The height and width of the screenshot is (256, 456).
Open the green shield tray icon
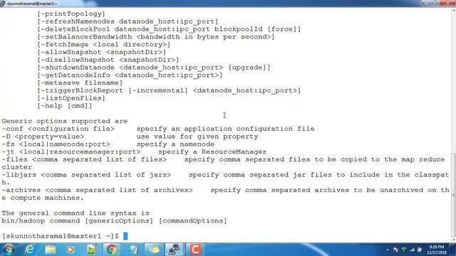[x=404, y=250]
